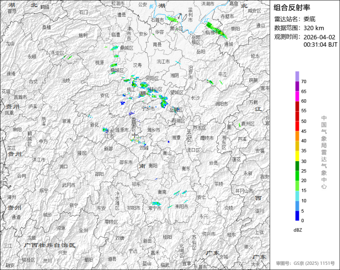Click the 零陵区 district label
Viewport: 340px width, 270px height.
tap(111, 222)
